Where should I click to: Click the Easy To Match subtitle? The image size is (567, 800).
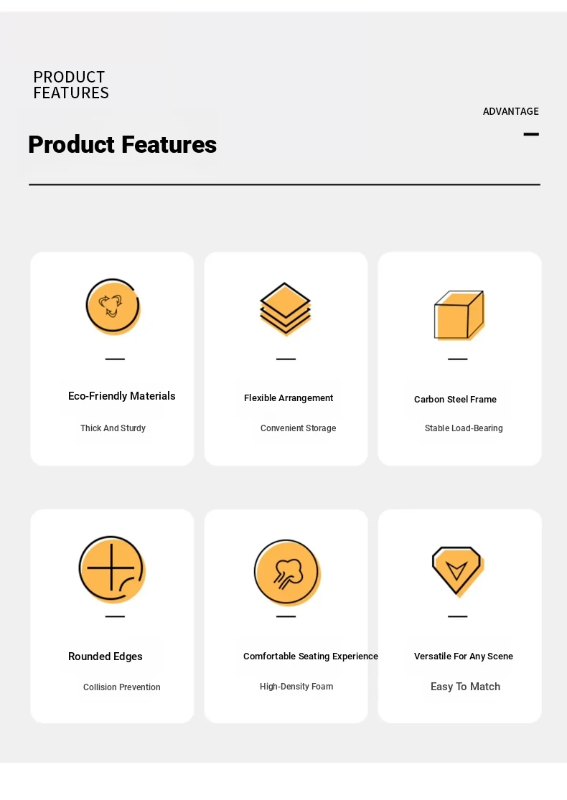point(465,687)
